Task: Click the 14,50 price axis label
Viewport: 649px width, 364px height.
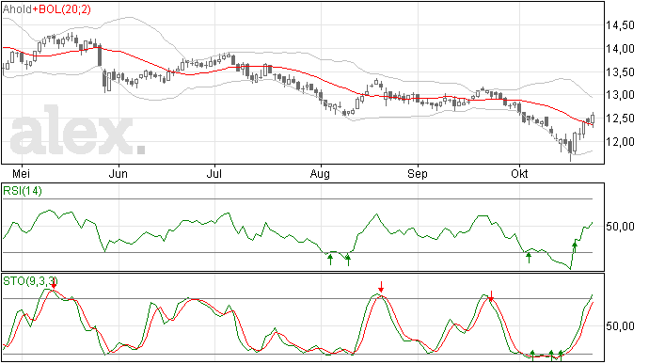Action: click(x=620, y=25)
